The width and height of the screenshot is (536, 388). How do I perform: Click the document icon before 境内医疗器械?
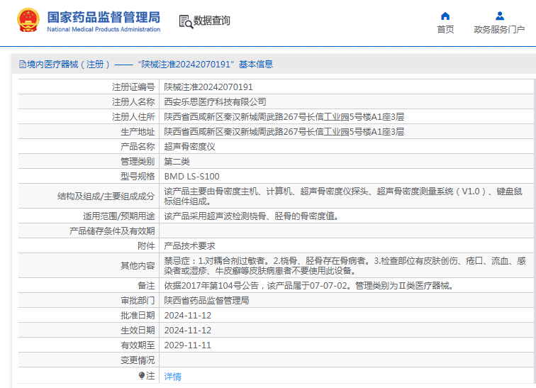click(23, 65)
